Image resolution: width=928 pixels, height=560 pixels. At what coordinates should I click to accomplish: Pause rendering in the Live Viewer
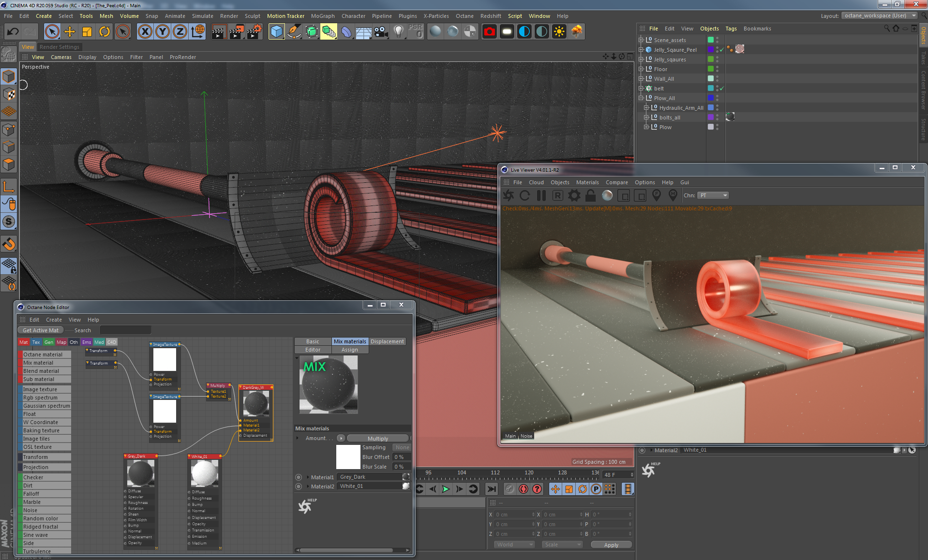(x=541, y=195)
